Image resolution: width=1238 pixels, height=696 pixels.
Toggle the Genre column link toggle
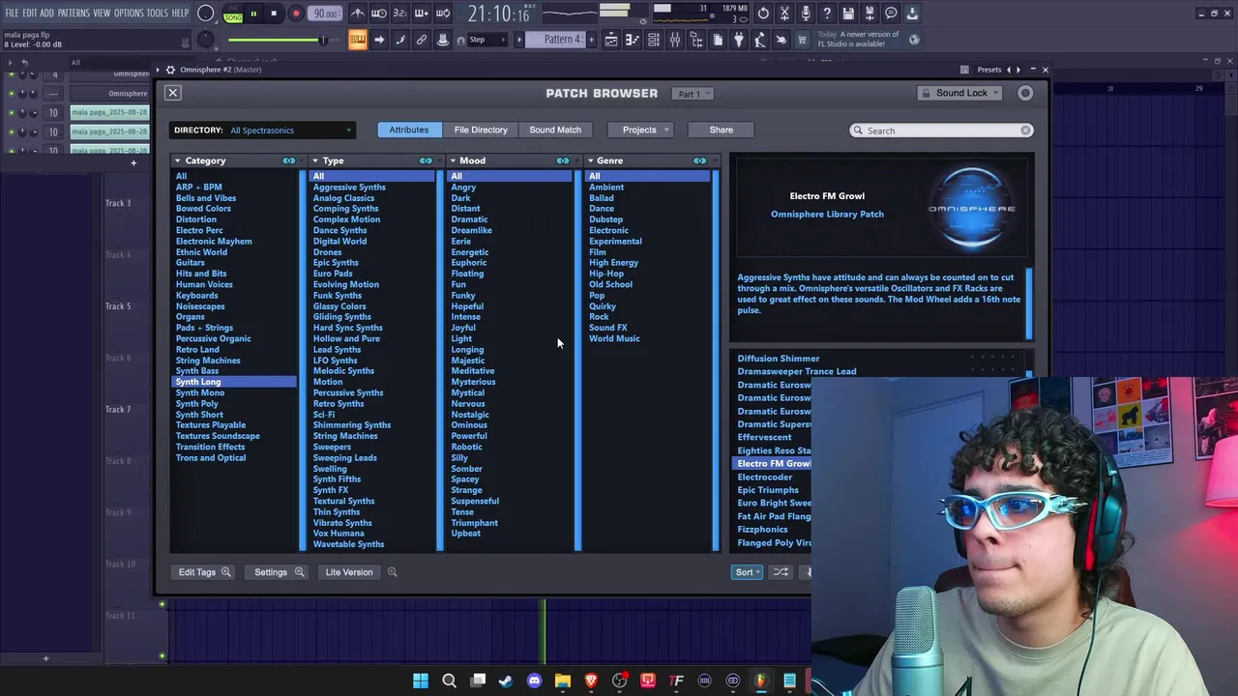pos(700,160)
